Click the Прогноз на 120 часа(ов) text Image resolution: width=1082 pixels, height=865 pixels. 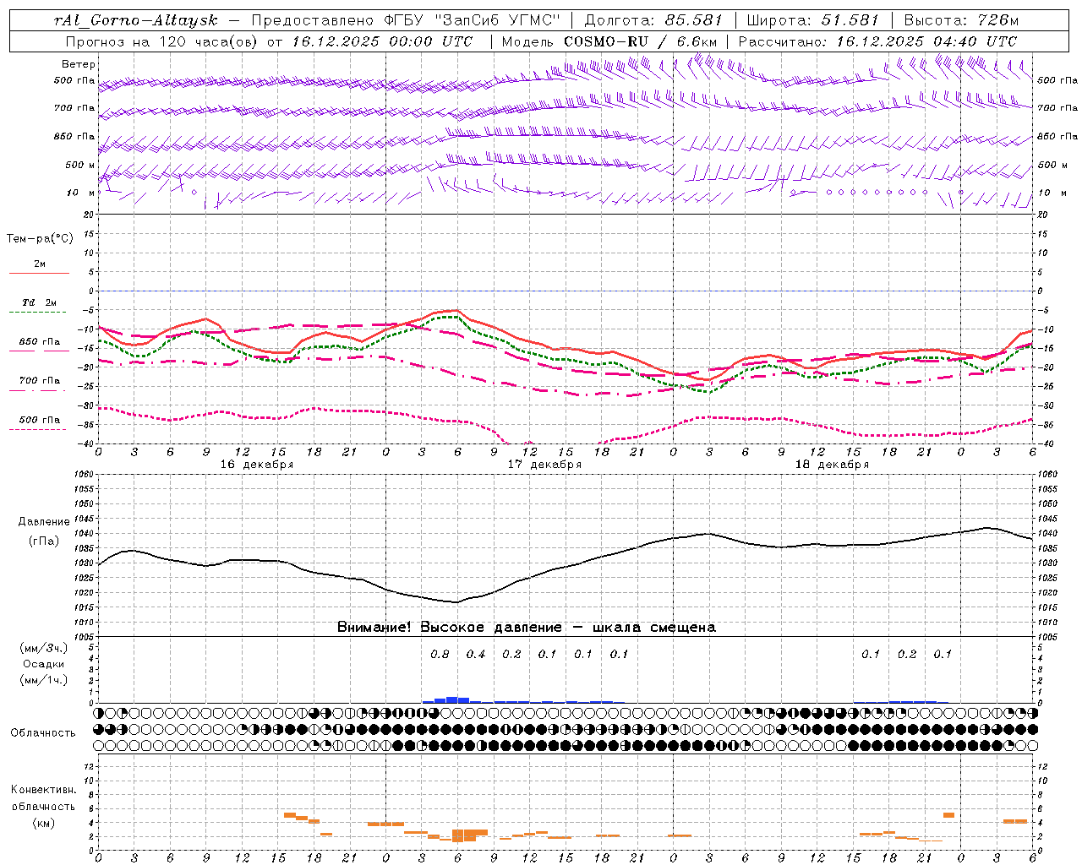click(x=163, y=41)
